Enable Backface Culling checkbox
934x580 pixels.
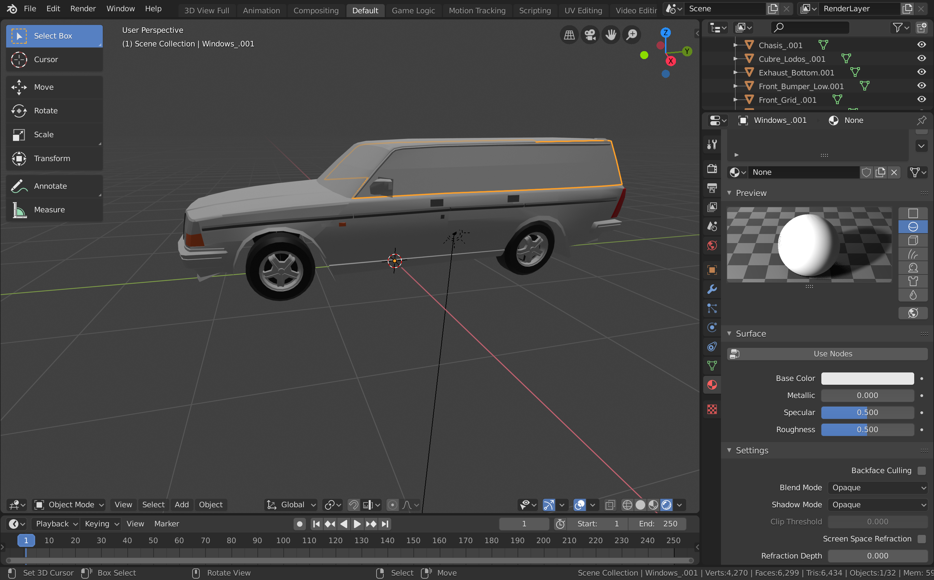tap(921, 471)
